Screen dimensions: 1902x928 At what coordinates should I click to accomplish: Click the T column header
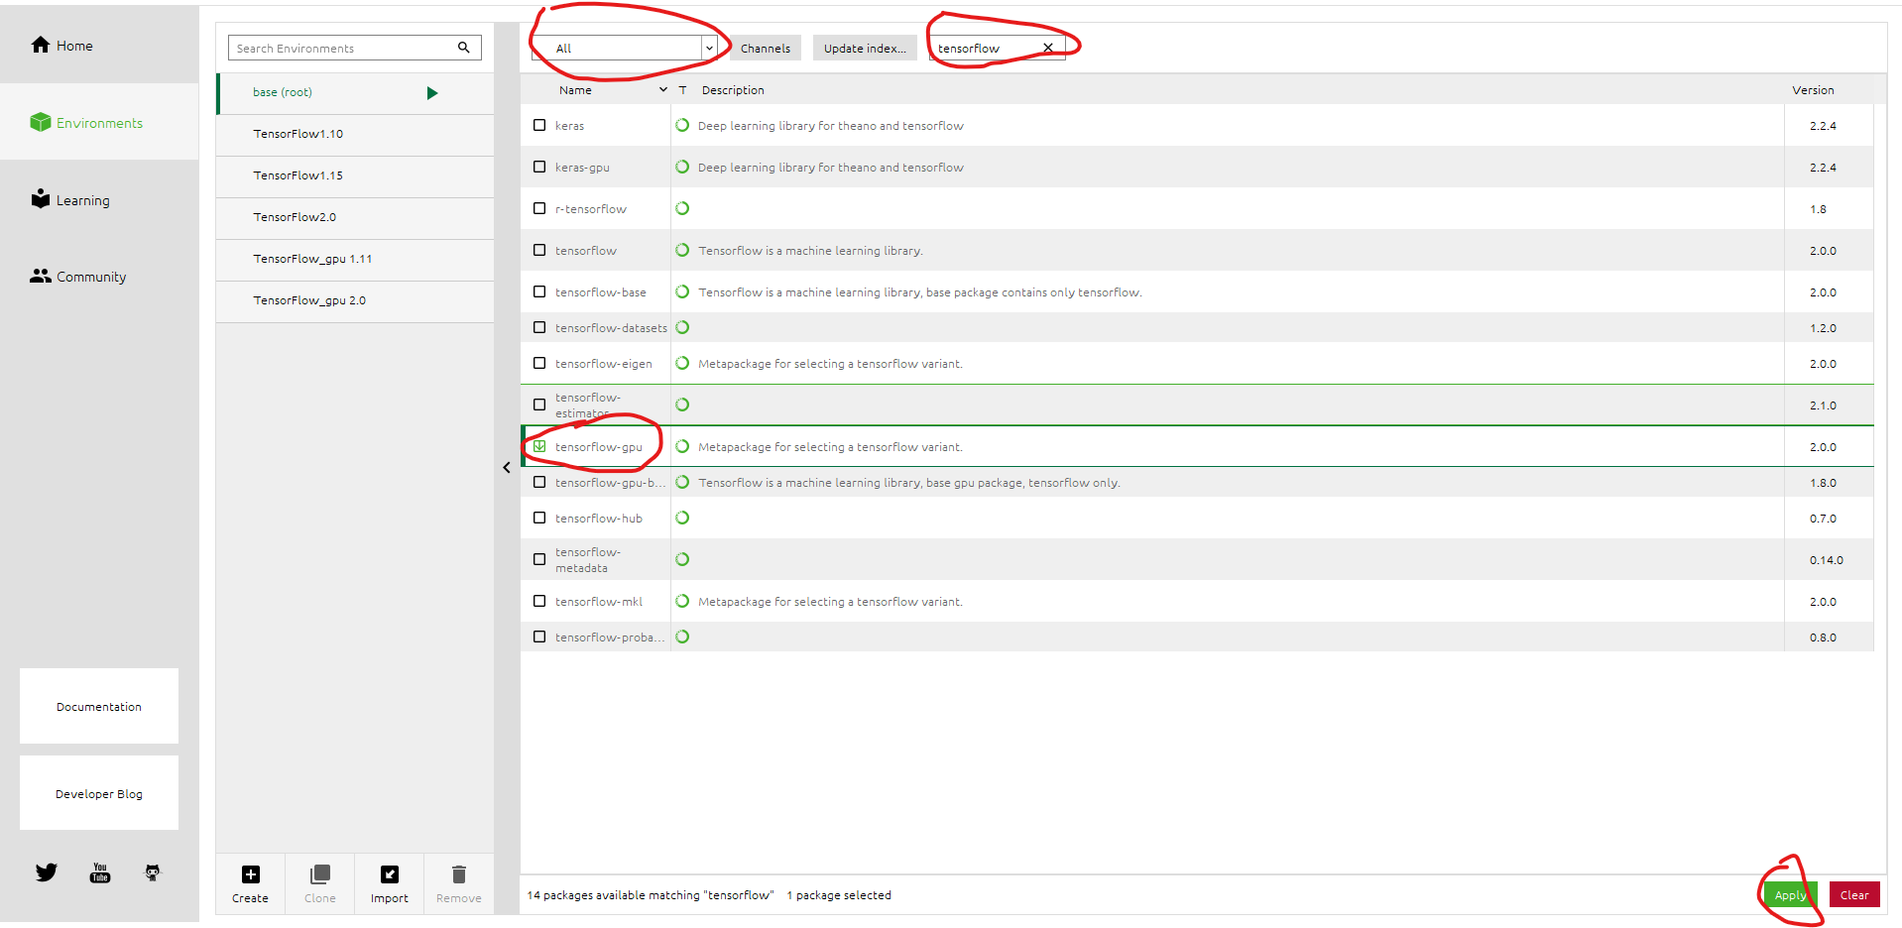[682, 89]
